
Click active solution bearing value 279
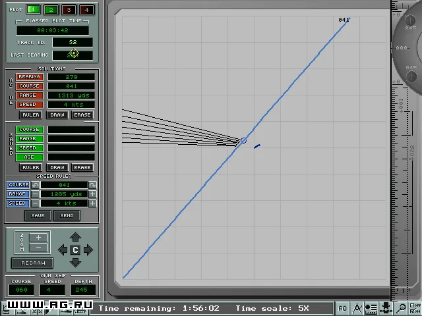click(x=71, y=77)
